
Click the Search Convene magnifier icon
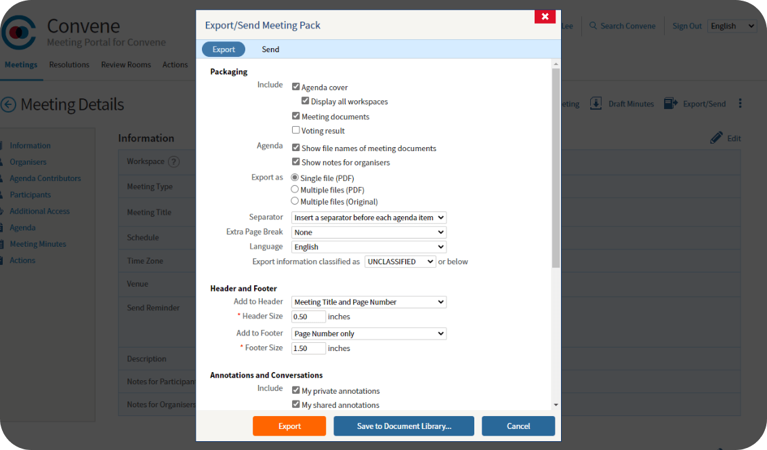594,26
